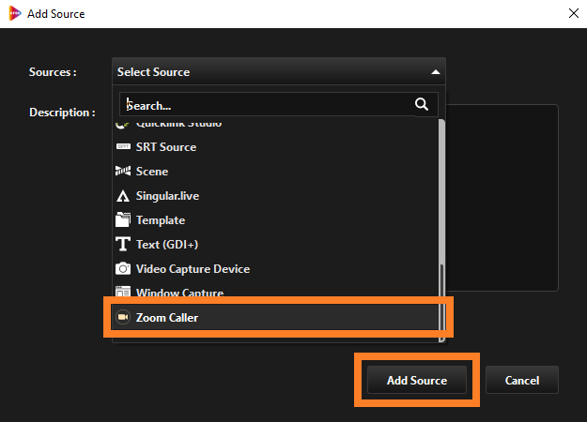Focus the Search input field

click(268, 105)
